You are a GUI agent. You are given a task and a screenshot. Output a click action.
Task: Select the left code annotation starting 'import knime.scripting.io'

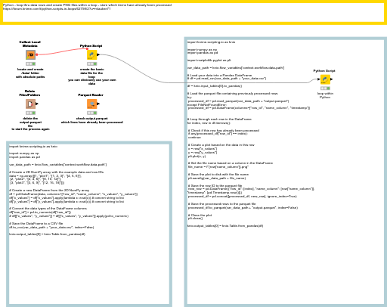click(x=89, y=224)
